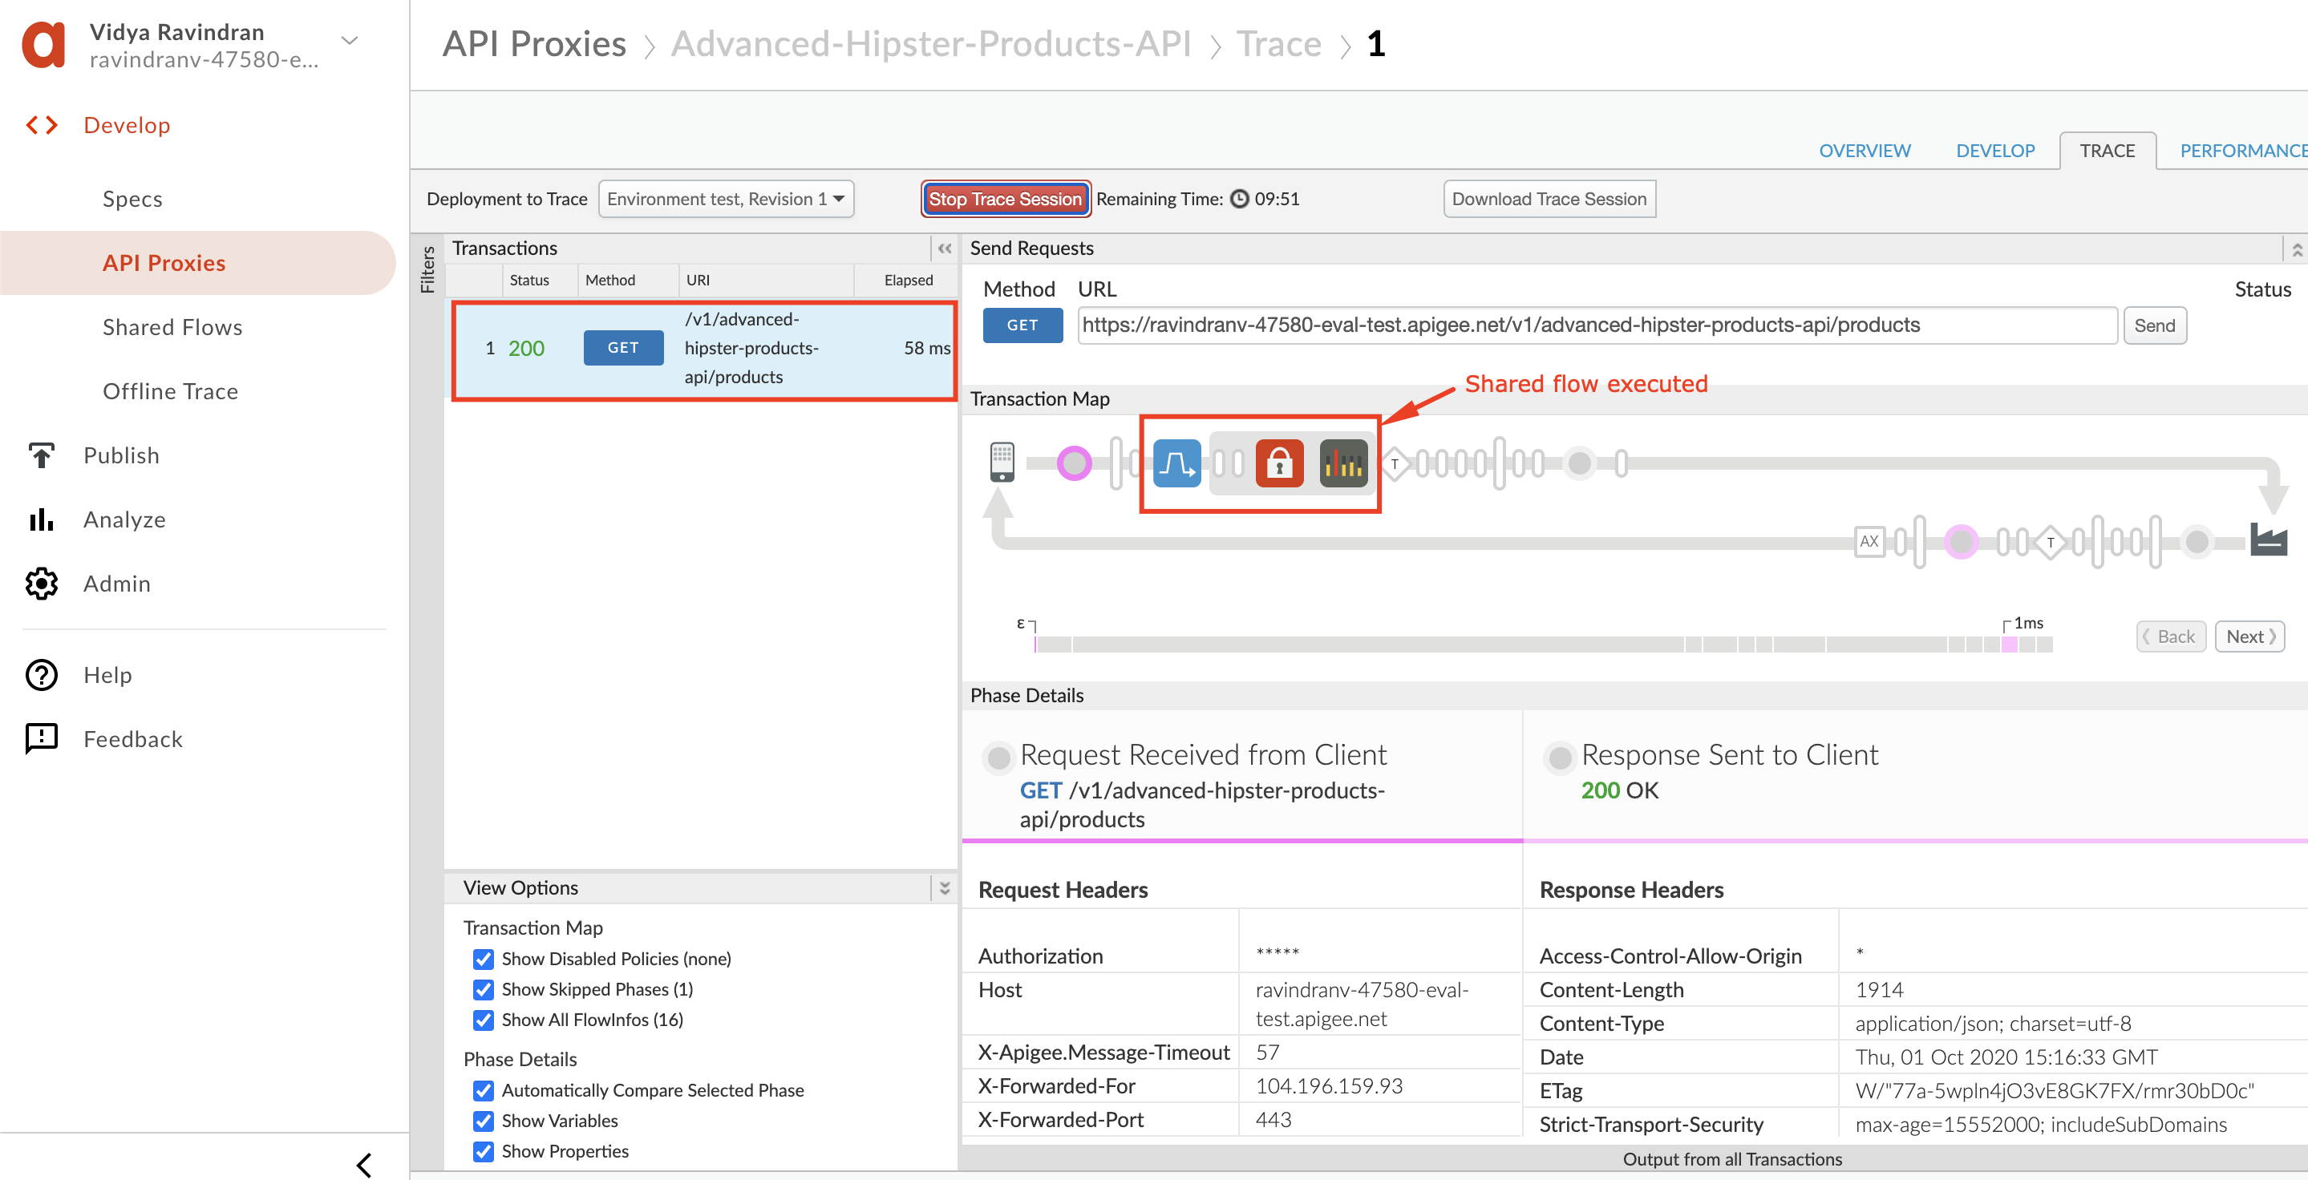Image resolution: width=2308 pixels, height=1180 pixels.
Task: Expand the Filters side panel
Action: (427, 269)
